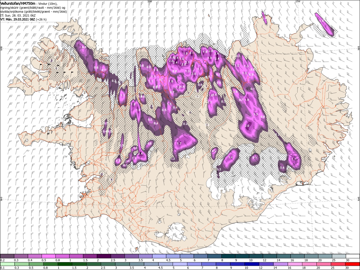The height and width of the screenshot is (270, 360).
Task: Select the 4 grey-blue swatch, lower rain scale
Action: click(x=151, y=264)
